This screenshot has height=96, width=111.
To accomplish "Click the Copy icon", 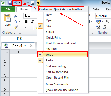I will tap(15, 21).
